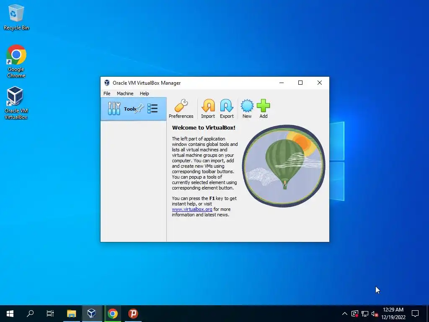Pin the Tools pane with pin icon
The image size is (429, 322).
pyautogui.click(x=139, y=109)
